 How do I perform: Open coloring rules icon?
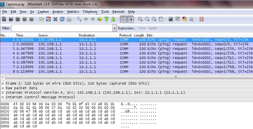pos(185,19)
